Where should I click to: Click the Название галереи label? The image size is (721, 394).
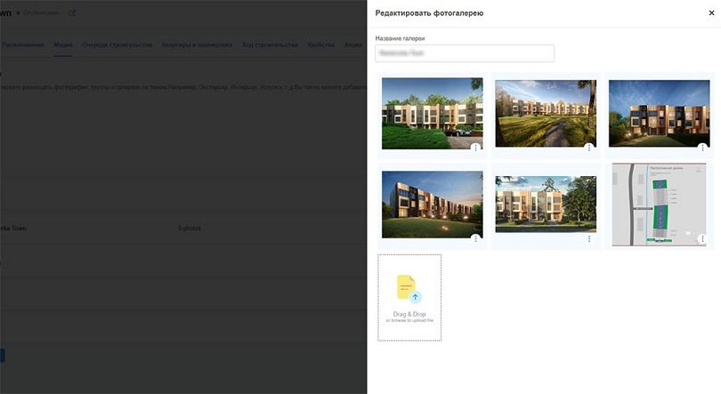pos(400,38)
